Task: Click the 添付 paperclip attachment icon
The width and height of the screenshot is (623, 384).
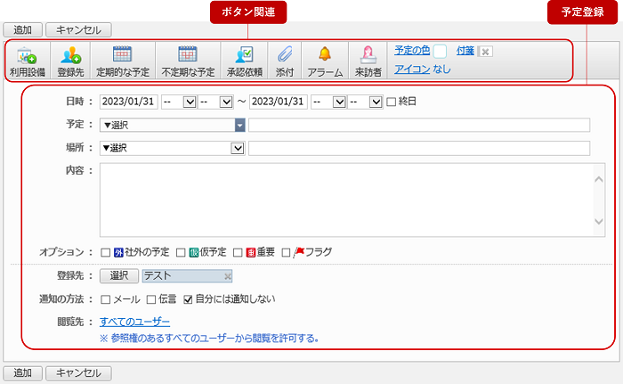Action: coord(285,61)
